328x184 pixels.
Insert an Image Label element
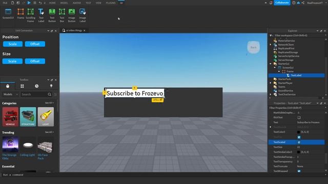point(83,15)
